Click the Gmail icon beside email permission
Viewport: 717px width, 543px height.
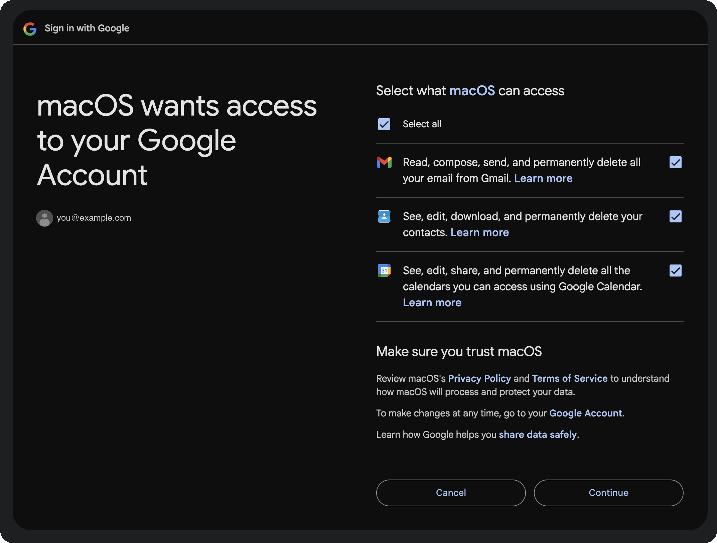[x=384, y=162]
